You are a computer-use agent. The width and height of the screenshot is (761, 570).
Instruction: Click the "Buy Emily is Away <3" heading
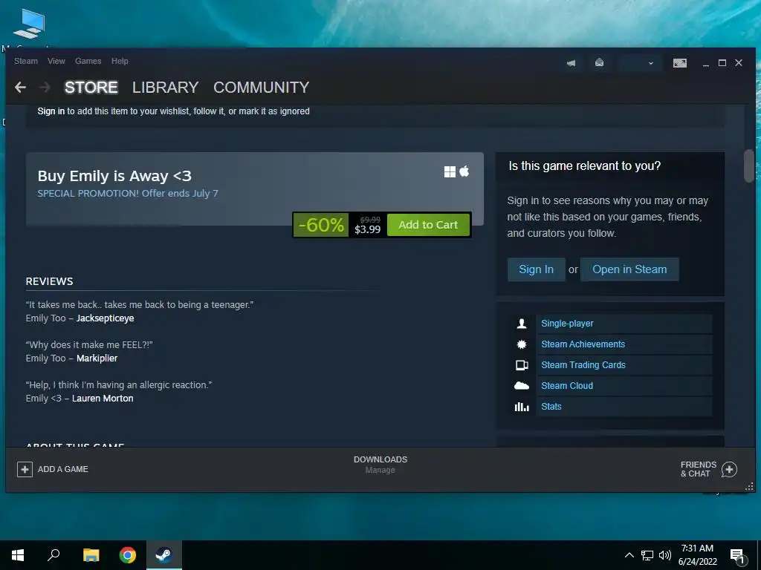(114, 176)
